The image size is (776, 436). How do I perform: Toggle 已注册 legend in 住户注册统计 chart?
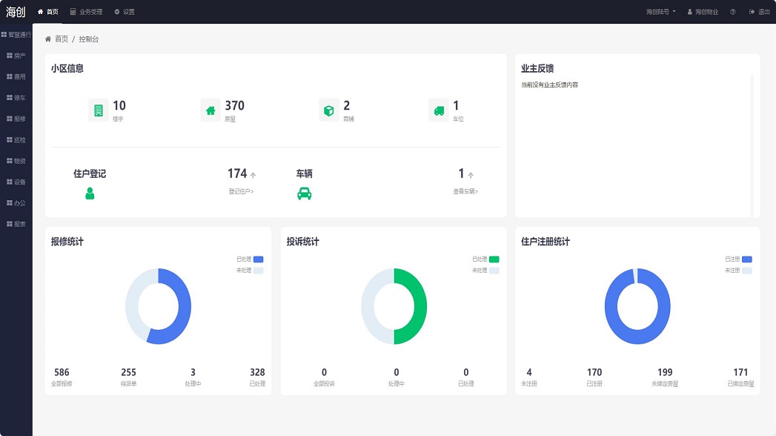click(746, 260)
